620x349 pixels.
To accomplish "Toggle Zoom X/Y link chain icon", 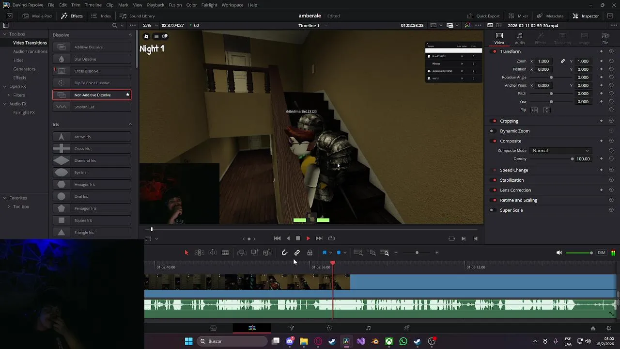I will [x=563, y=61].
